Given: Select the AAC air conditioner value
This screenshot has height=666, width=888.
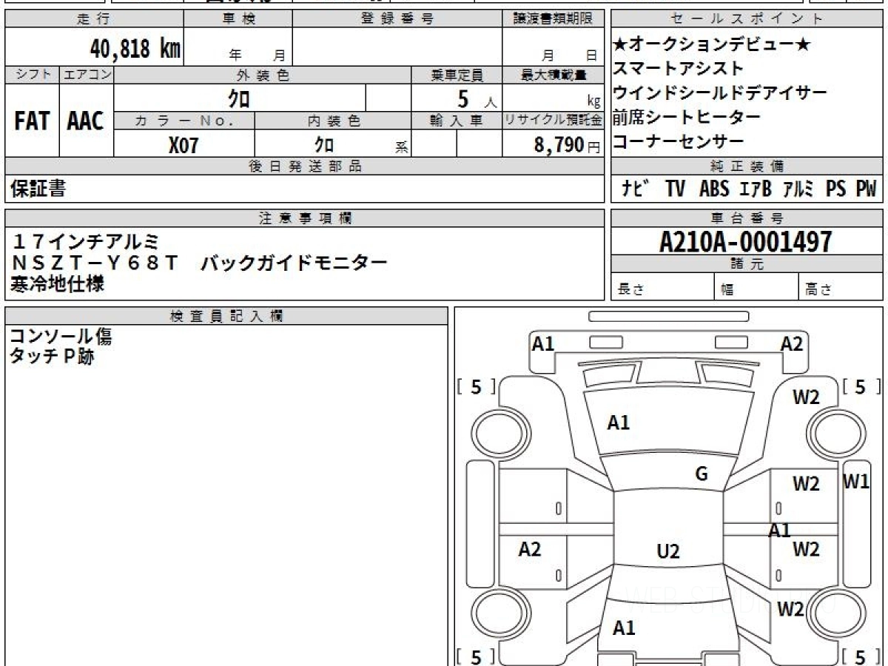Looking at the screenshot, I should tap(86, 121).
